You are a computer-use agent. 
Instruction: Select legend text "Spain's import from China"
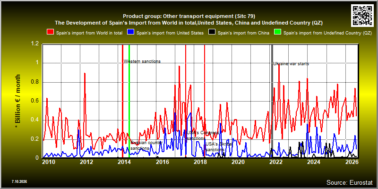(243, 33)
